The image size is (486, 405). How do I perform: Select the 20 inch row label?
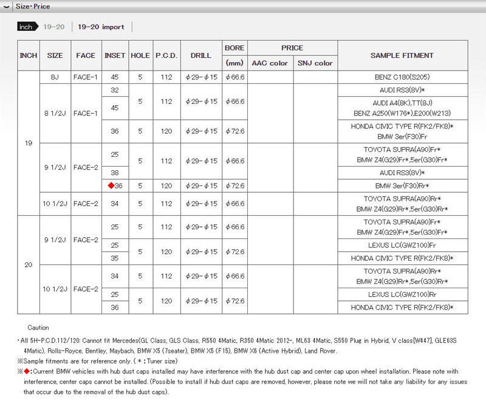[29, 265]
